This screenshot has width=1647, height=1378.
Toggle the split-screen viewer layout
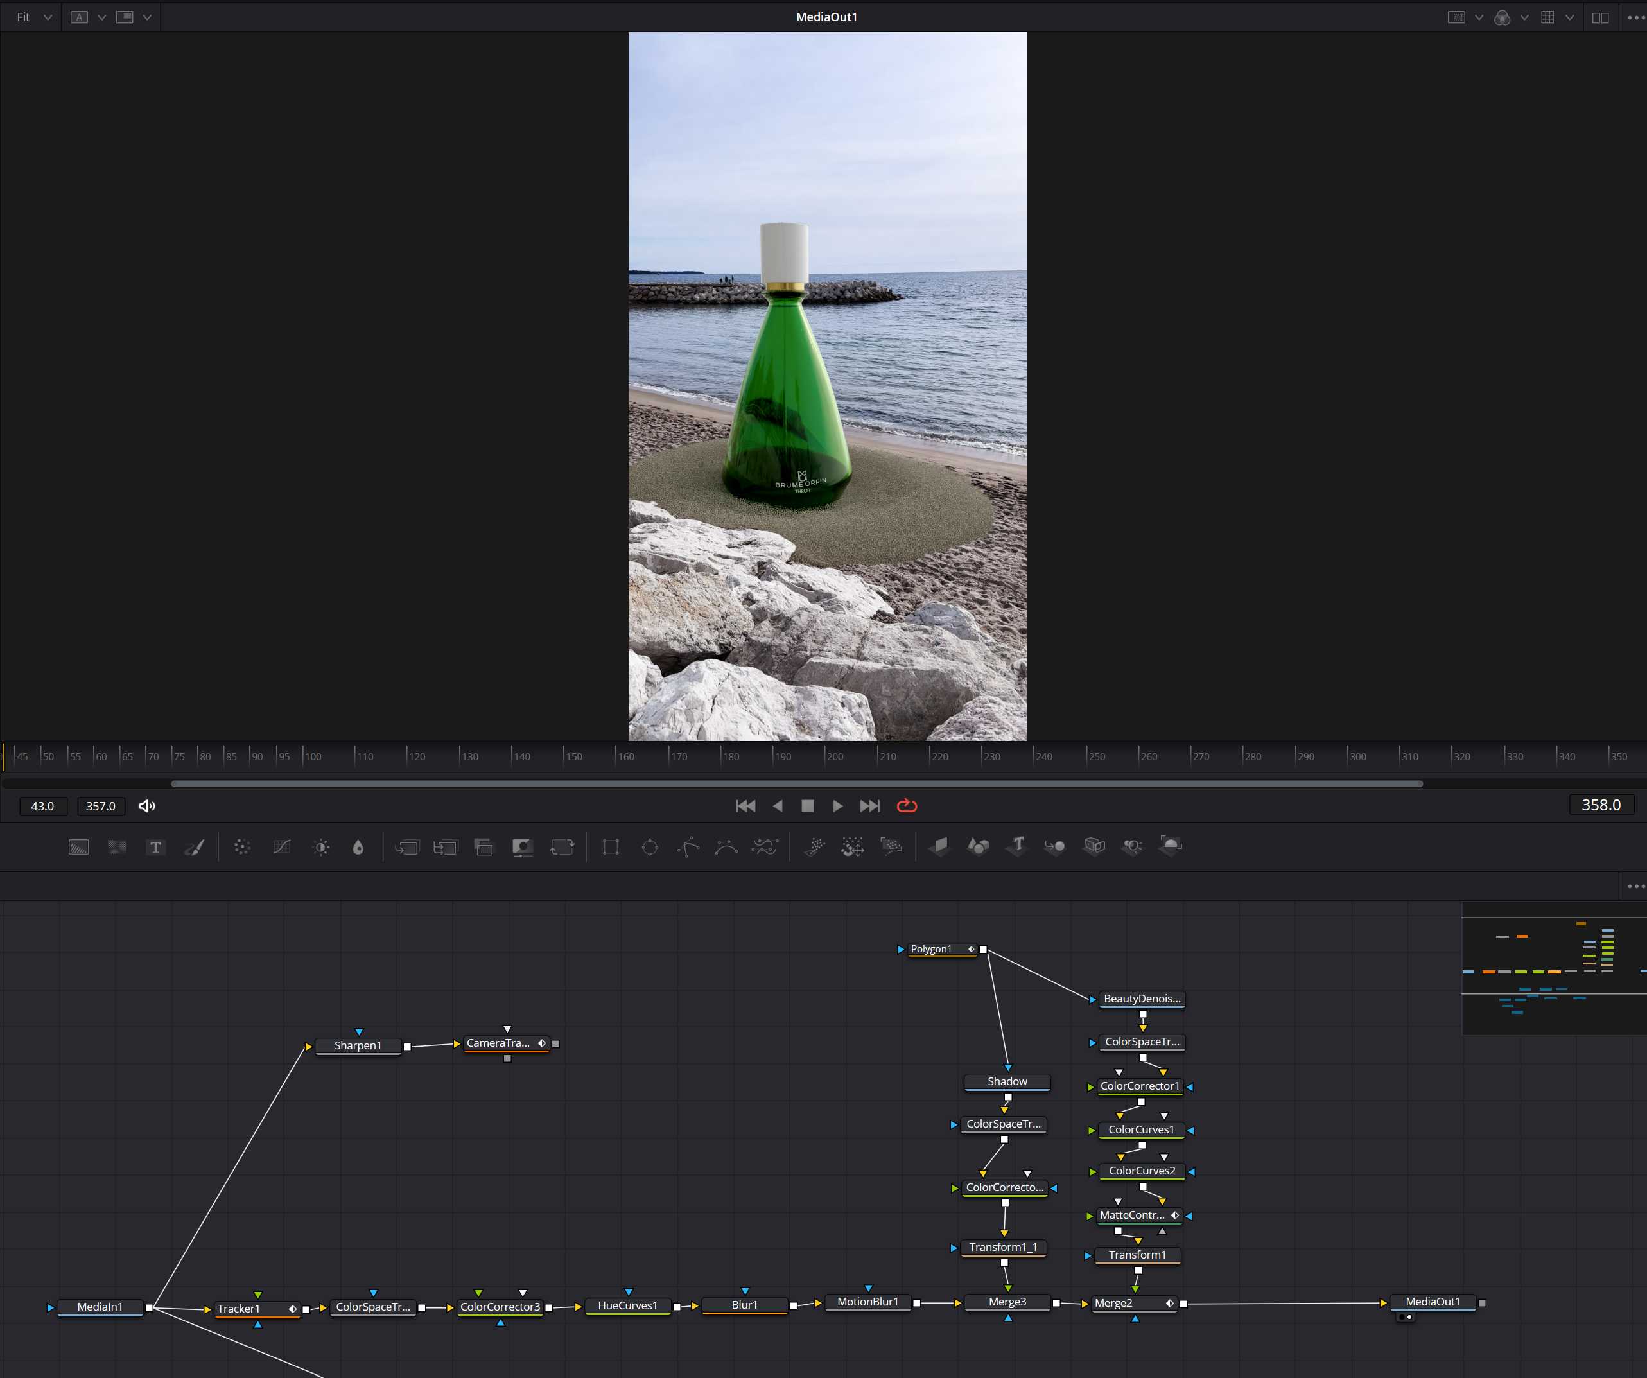click(x=1600, y=17)
